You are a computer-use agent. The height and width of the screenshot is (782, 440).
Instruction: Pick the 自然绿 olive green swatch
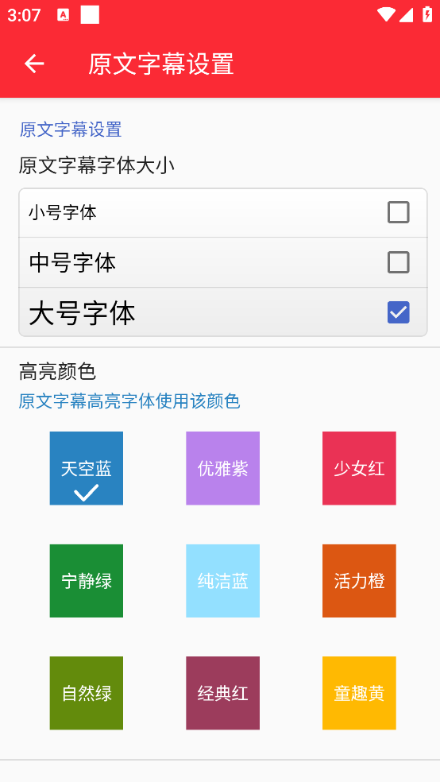coord(87,693)
